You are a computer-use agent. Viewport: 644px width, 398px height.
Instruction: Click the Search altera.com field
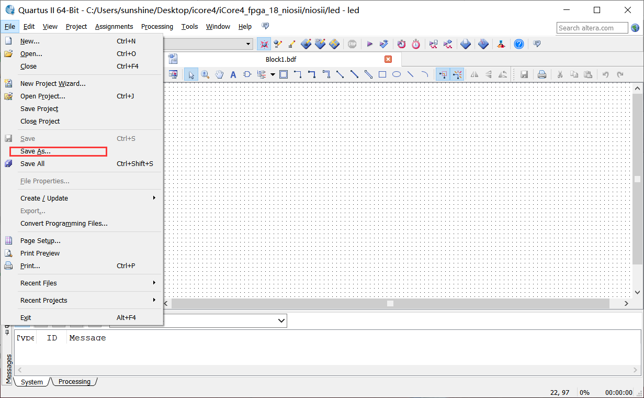click(592, 28)
